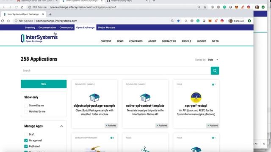Screen dimensions: 271x152
Task: Click the background window address bar URL
Action: (x=83, y=7)
